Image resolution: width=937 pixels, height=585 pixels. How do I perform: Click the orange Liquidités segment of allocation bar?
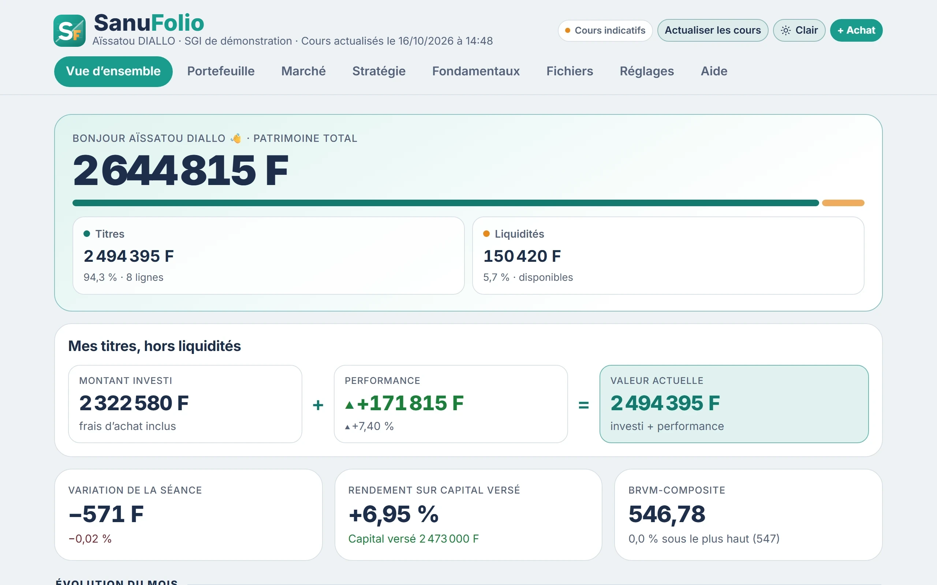(843, 203)
